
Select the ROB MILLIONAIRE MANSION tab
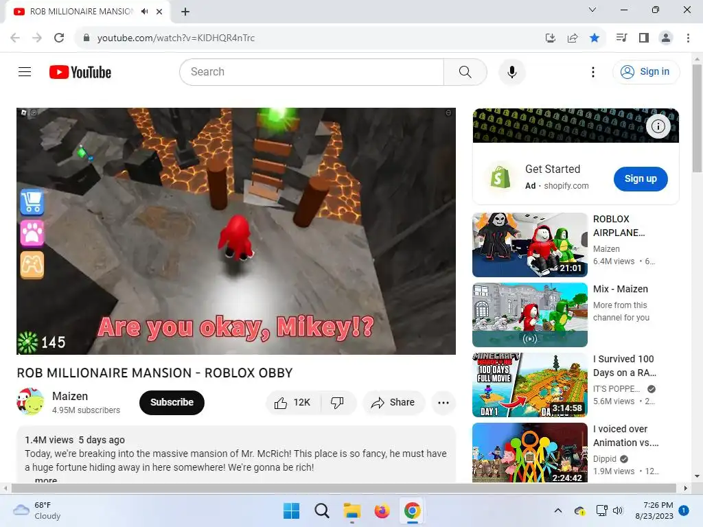[87, 12]
